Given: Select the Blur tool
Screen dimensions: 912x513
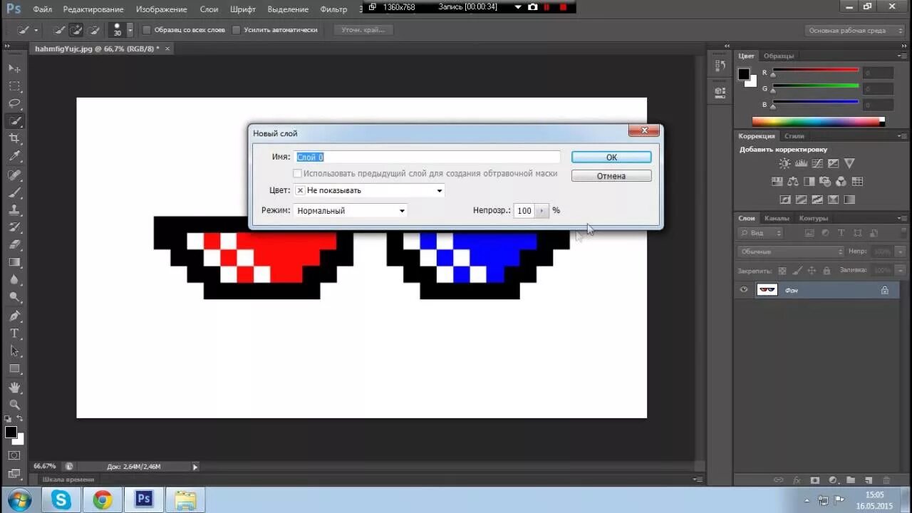Looking at the screenshot, I should [14, 280].
